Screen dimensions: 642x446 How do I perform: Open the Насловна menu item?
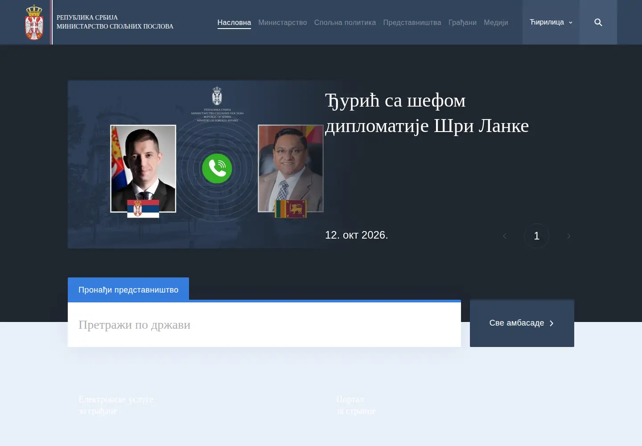coord(234,22)
